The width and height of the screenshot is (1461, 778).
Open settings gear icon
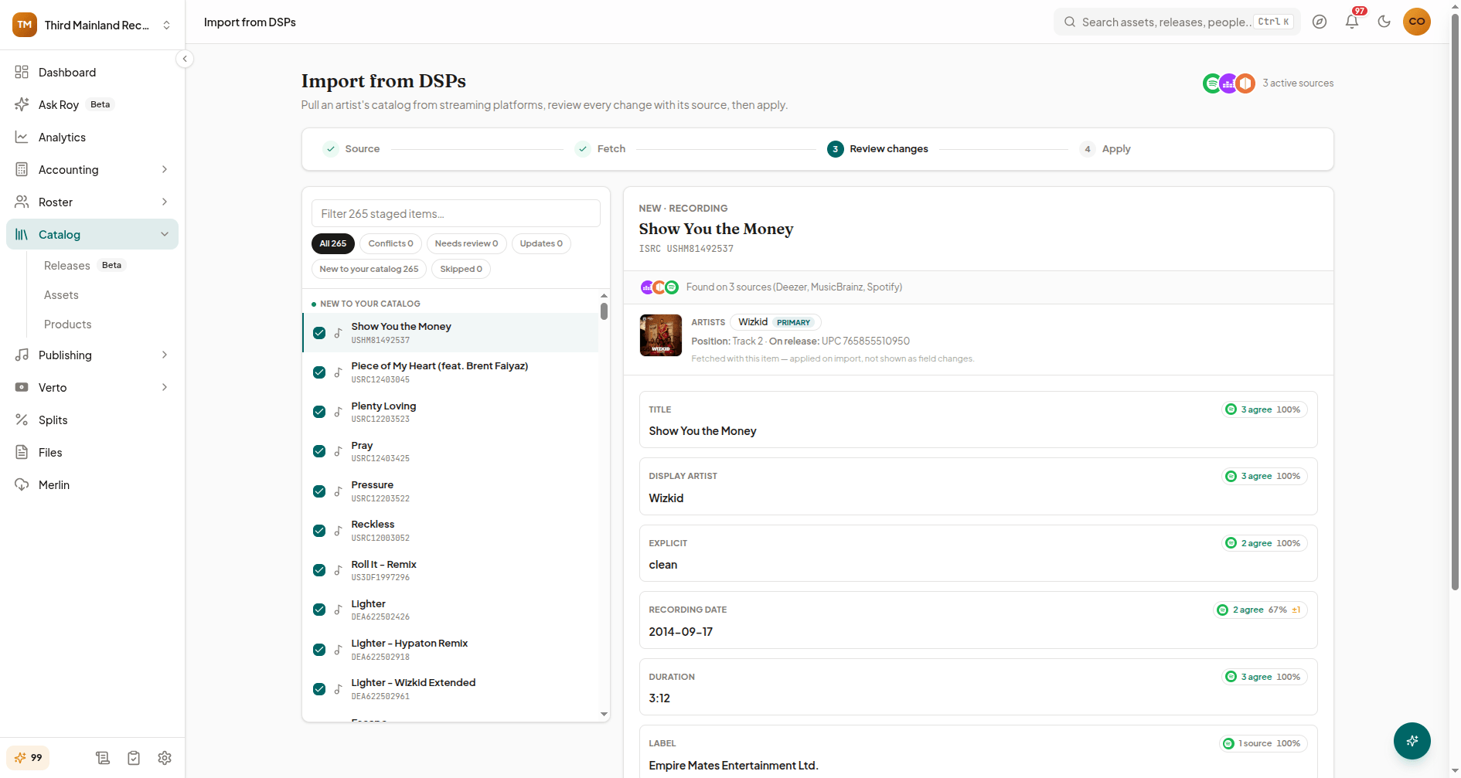pos(165,758)
